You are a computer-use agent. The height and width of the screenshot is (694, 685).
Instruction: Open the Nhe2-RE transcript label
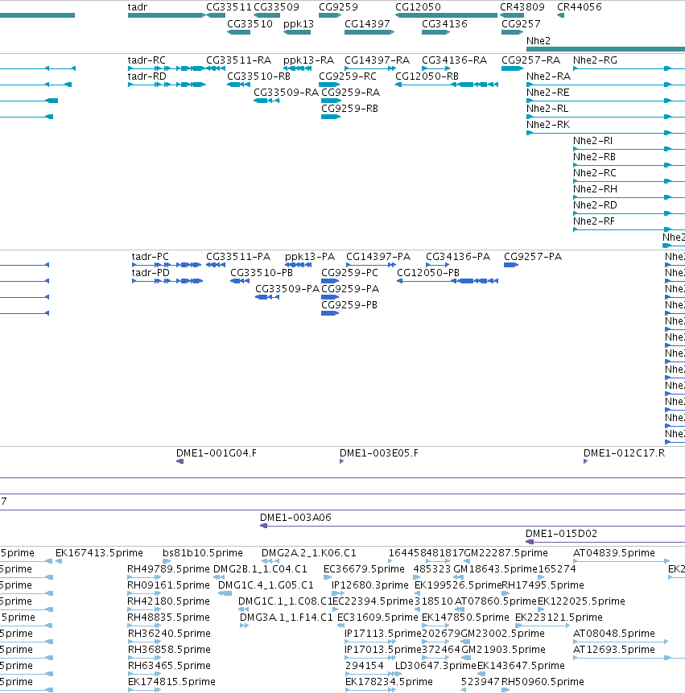[548, 92]
